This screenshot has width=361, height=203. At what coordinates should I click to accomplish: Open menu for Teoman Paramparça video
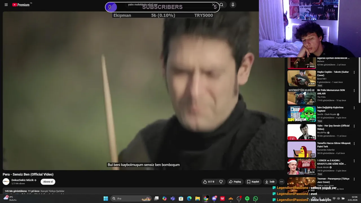[x=354, y=179]
